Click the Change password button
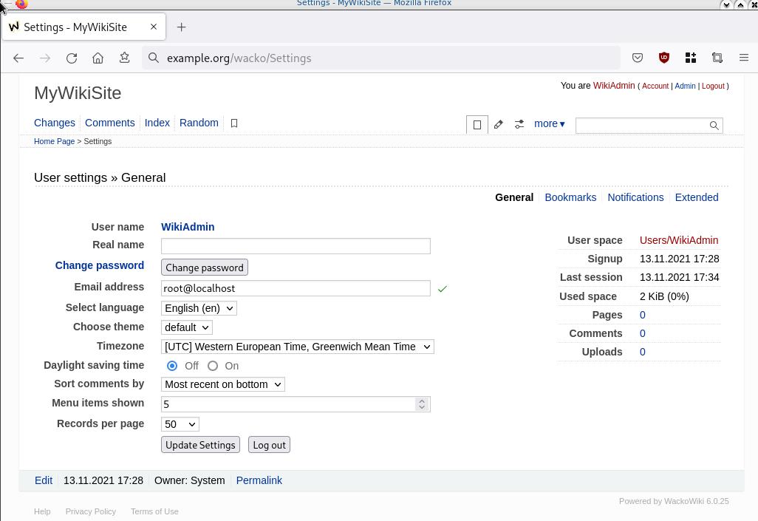 (205, 268)
